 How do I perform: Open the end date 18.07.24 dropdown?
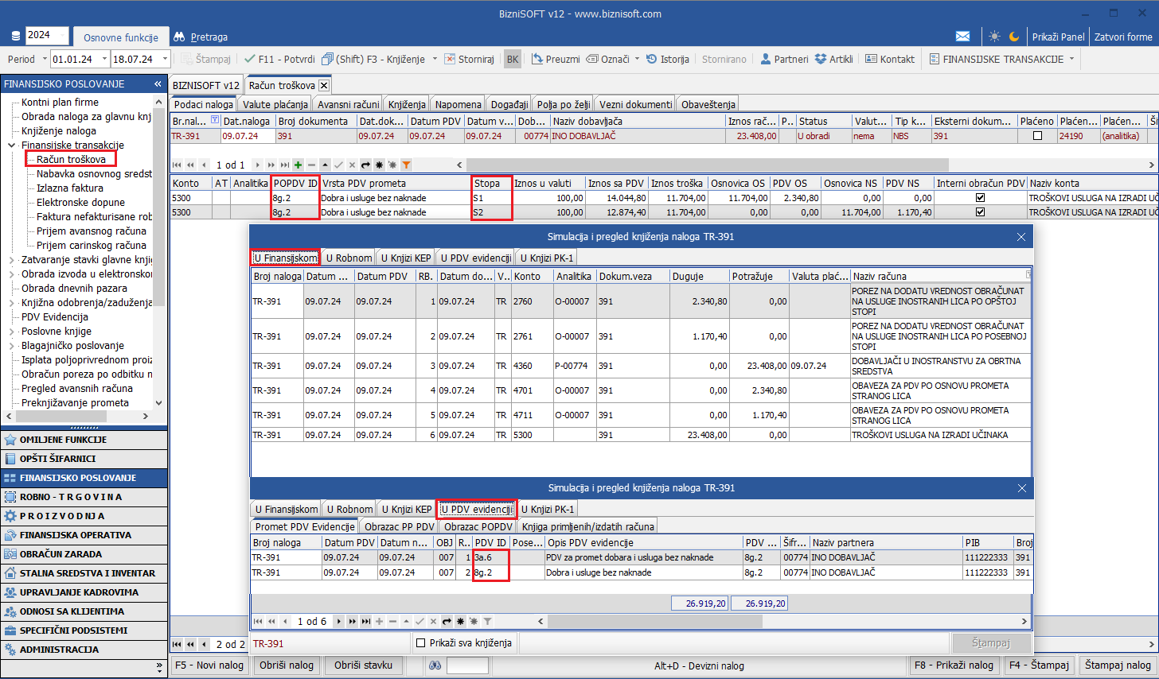coord(165,59)
